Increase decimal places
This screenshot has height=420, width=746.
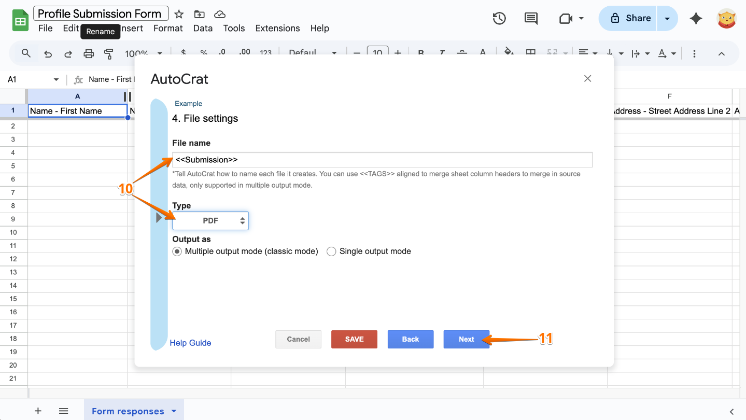tap(243, 53)
